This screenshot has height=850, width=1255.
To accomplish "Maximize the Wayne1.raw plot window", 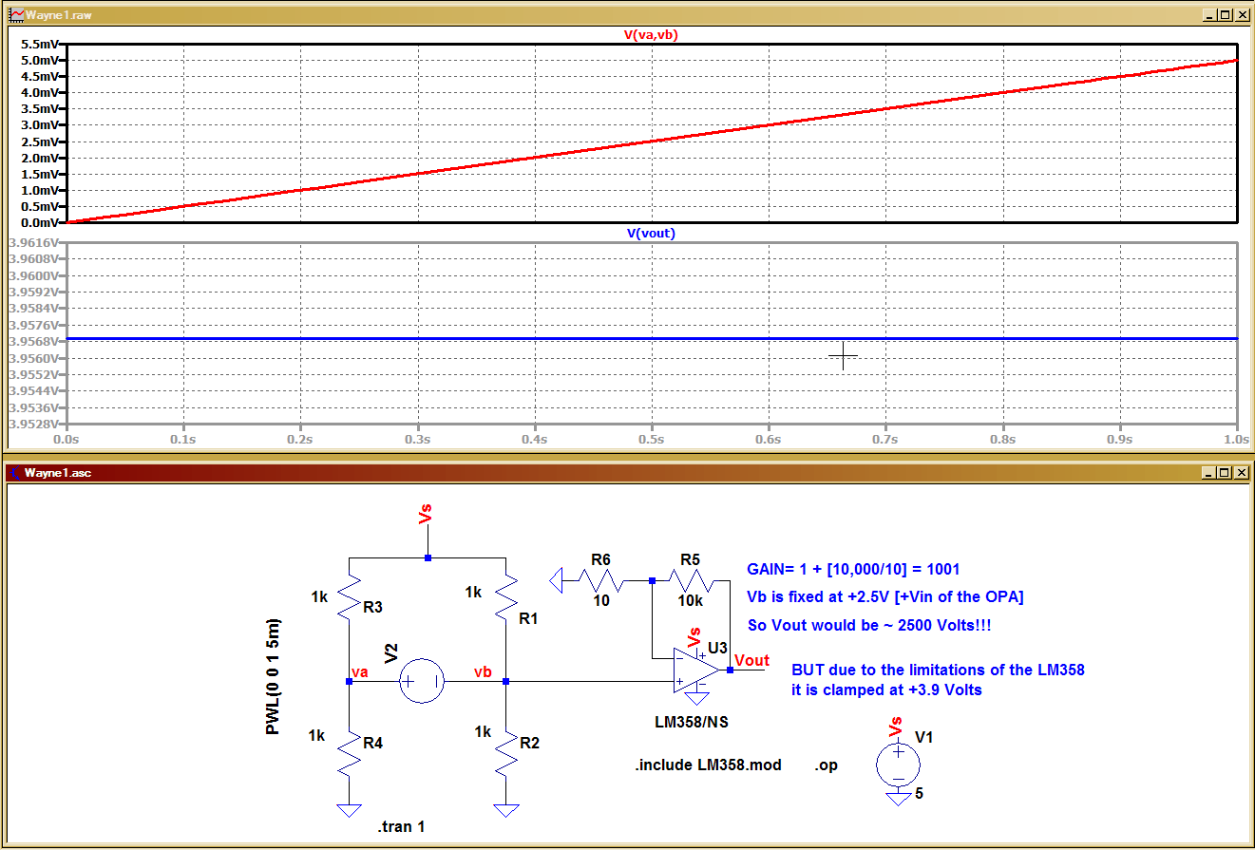I will click(1224, 15).
